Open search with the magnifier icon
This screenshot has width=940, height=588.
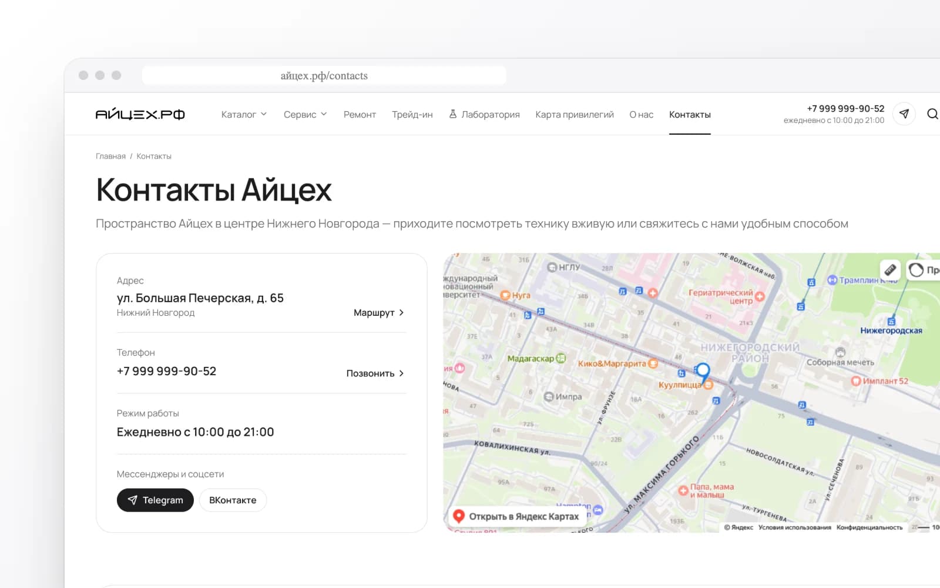[x=932, y=113]
